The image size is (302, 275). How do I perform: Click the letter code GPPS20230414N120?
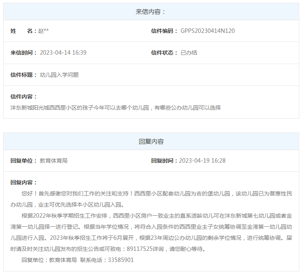208,31
